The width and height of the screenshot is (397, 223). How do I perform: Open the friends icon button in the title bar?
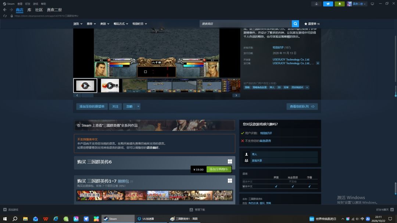point(316,4)
